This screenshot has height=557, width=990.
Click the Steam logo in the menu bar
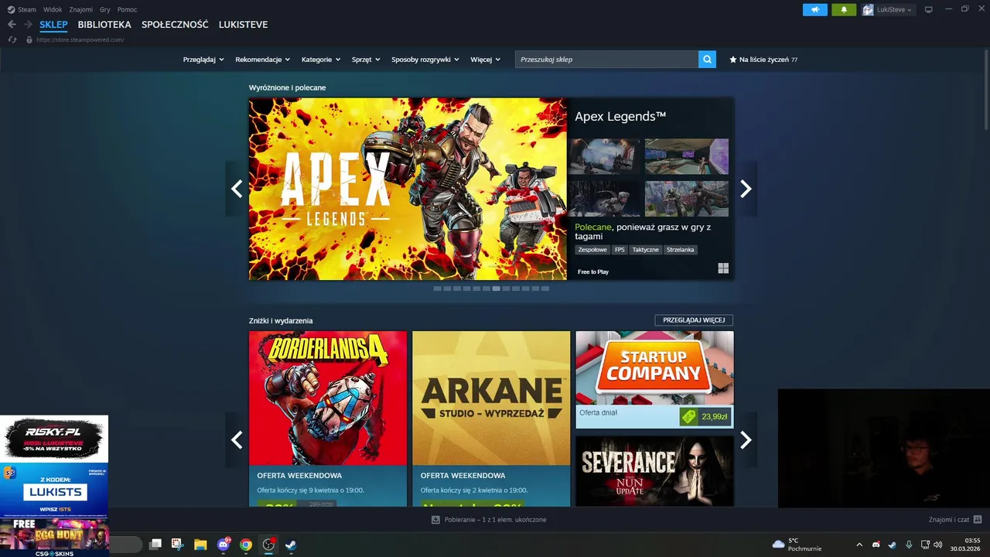click(11, 9)
